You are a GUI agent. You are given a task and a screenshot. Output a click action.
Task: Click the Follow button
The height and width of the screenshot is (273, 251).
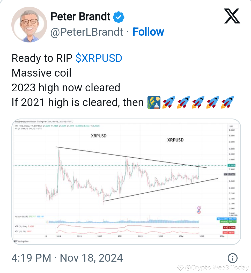click(148, 32)
